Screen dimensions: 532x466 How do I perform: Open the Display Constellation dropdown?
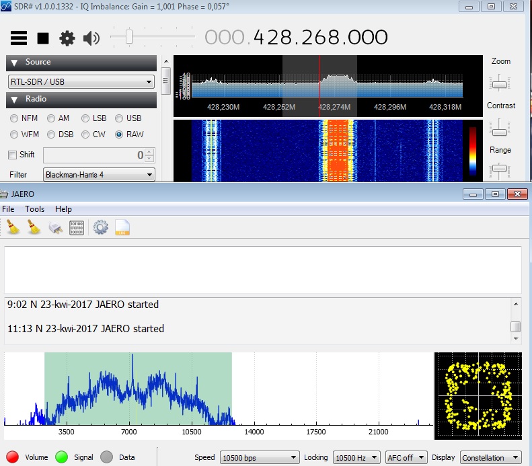[x=492, y=458]
